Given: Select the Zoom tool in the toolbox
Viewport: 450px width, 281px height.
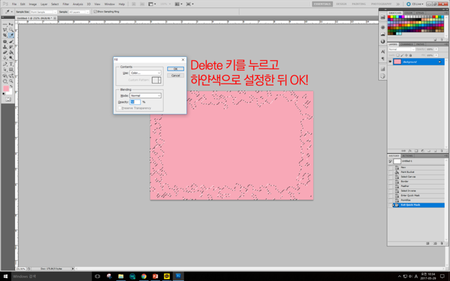Looking at the screenshot, I should tap(11, 81).
